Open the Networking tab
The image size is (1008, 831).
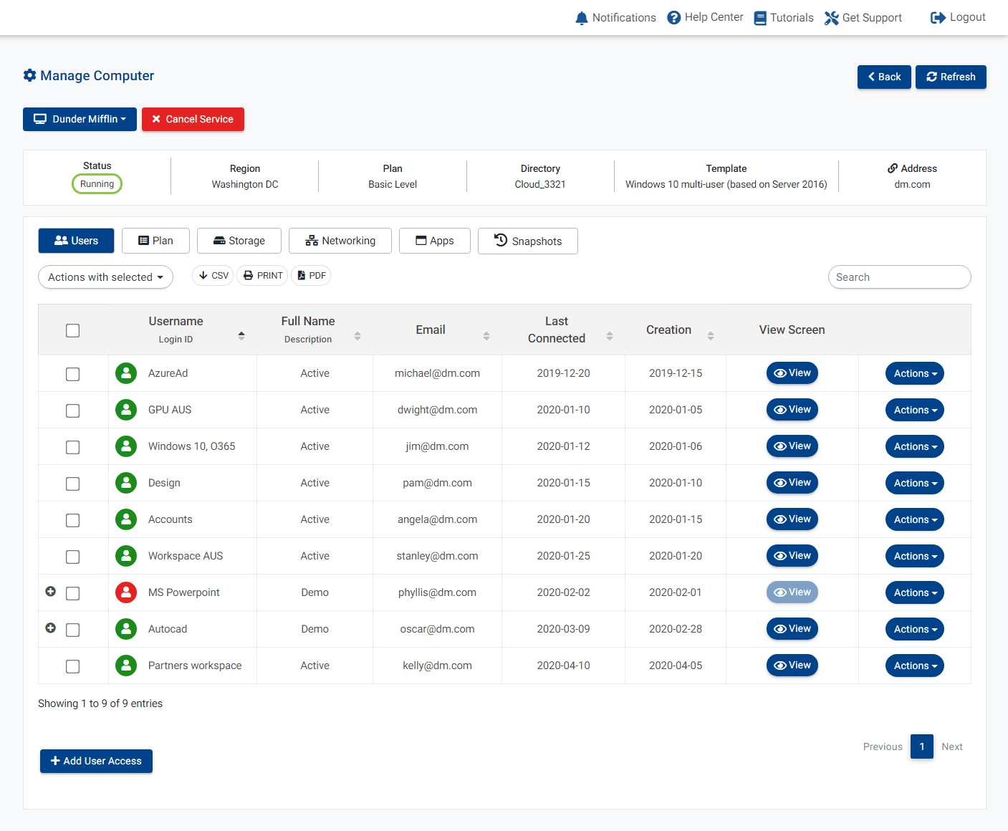pos(340,241)
